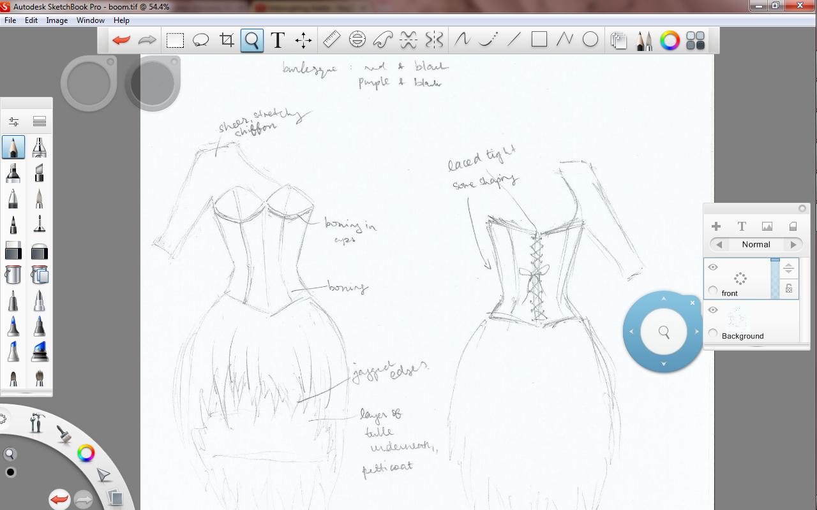Enable the Ellipse guide tool

[x=357, y=40]
